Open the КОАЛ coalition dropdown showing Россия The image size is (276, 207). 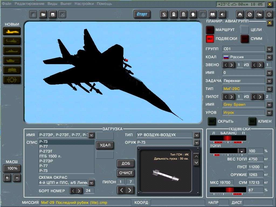coord(269,57)
